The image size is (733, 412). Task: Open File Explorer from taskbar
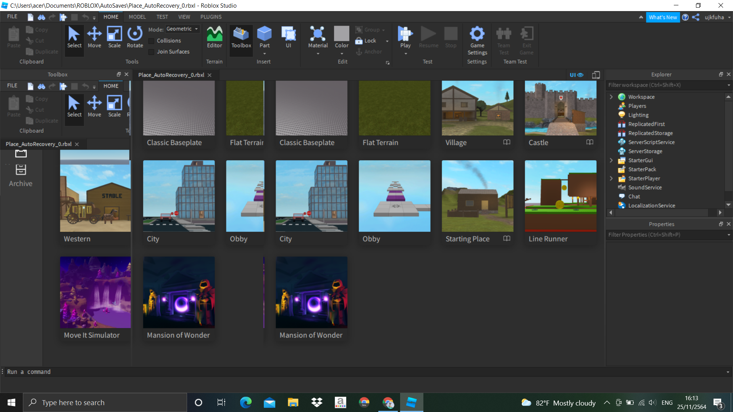[x=293, y=402]
